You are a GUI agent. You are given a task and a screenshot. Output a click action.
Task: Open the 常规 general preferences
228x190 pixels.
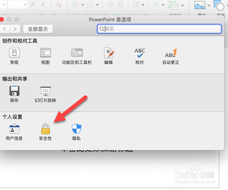(14, 56)
